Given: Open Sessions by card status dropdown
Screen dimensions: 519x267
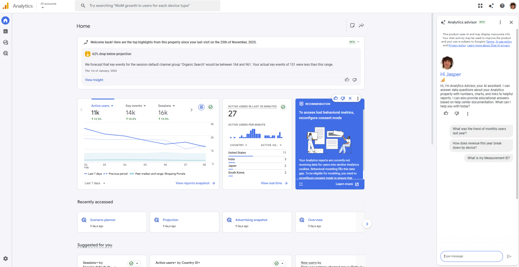Looking at the screenshot, I should coord(134,264).
